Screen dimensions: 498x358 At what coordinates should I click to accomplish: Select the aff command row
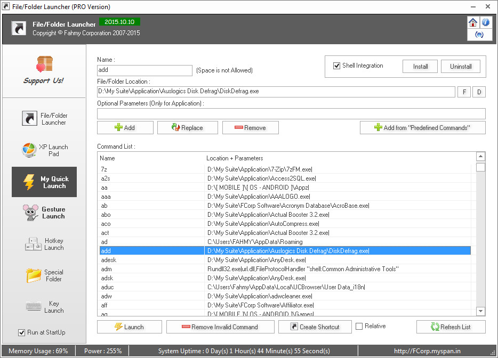pyautogui.click(x=285, y=305)
